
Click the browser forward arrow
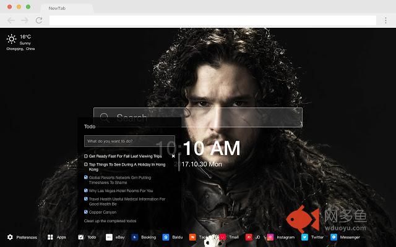25,20
